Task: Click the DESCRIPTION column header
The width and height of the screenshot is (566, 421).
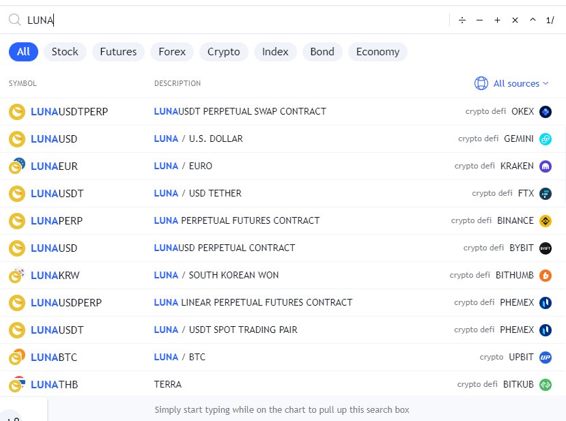Action: pos(178,83)
